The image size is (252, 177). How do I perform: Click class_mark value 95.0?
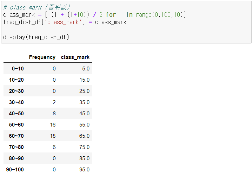(84, 170)
